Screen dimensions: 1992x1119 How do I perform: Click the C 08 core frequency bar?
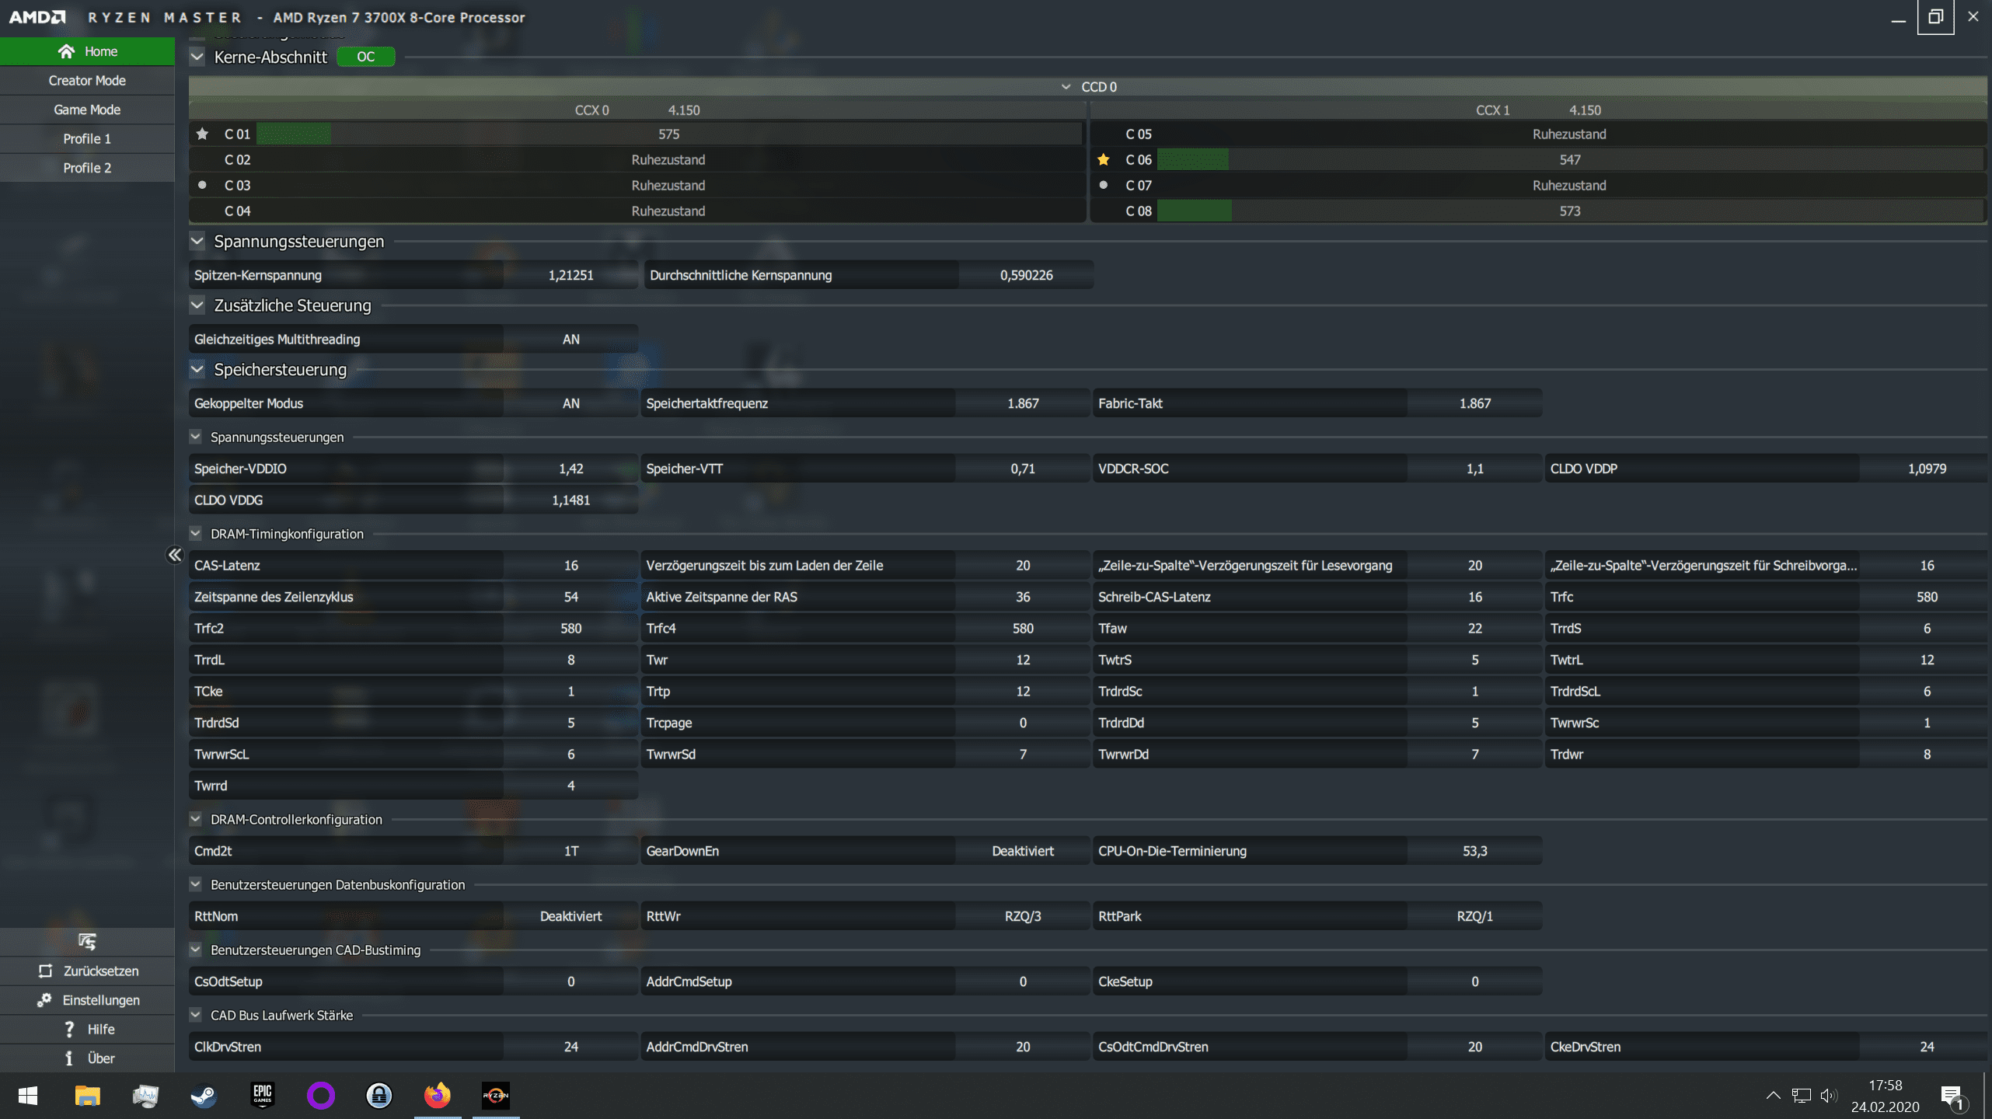click(x=1568, y=211)
